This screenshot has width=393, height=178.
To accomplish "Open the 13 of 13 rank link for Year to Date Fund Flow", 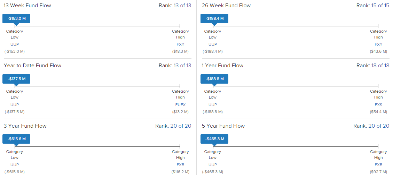I will (182, 66).
